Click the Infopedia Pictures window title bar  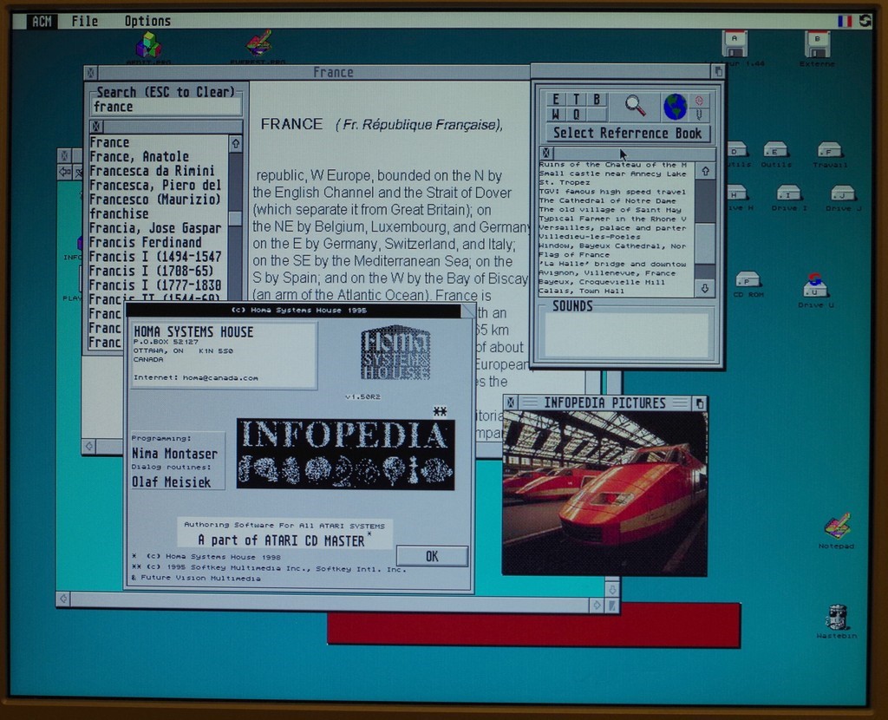click(x=604, y=403)
